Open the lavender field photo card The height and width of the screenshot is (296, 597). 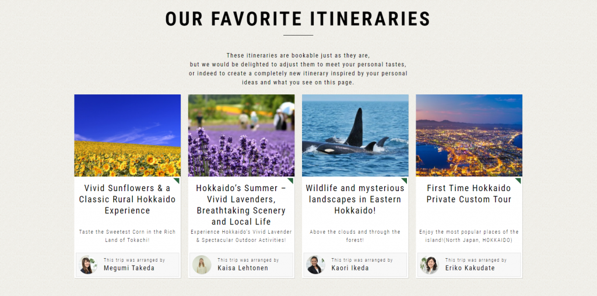click(x=241, y=135)
